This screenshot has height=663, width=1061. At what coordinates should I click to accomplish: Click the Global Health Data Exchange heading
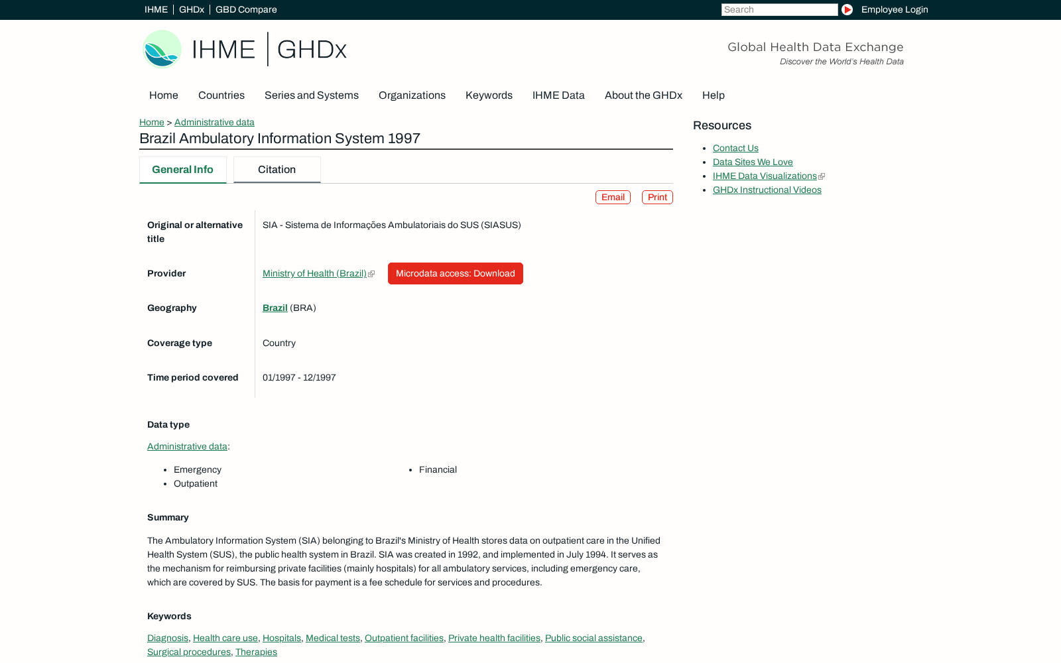coord(816,47)
